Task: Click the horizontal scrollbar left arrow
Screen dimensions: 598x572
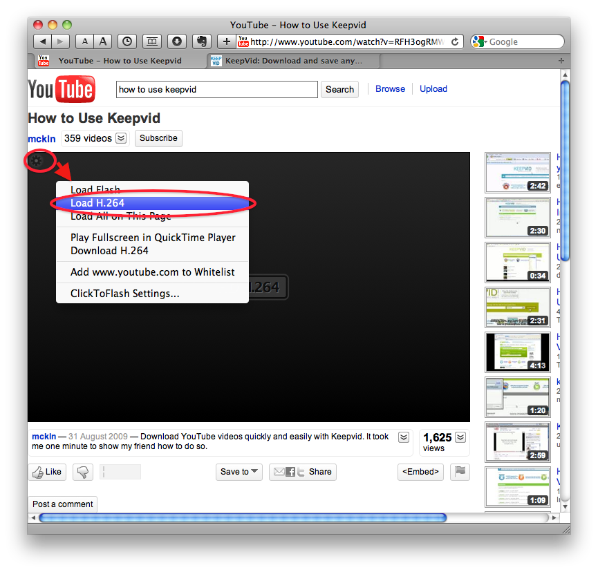Action: (x=33, y=517)
